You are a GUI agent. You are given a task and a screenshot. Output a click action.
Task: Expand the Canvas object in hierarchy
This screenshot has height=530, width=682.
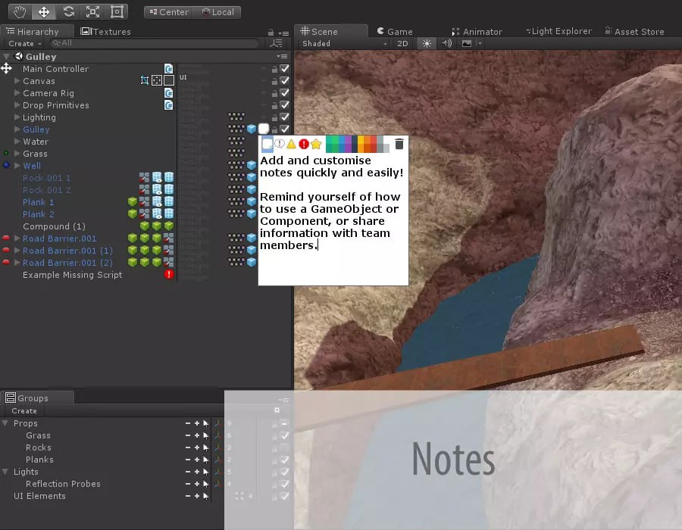(17, 81)
